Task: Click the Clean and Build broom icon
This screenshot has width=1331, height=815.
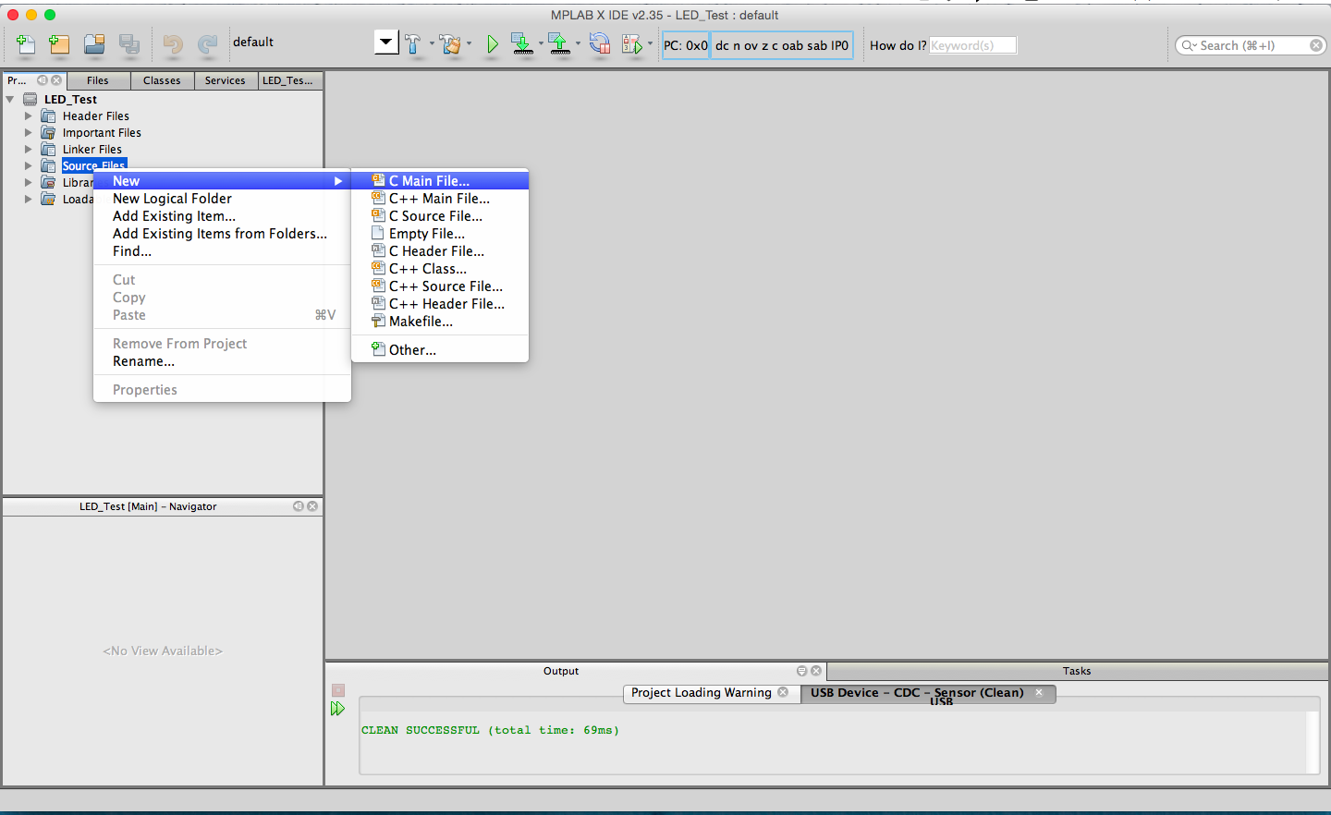Action: pos(450,43)
